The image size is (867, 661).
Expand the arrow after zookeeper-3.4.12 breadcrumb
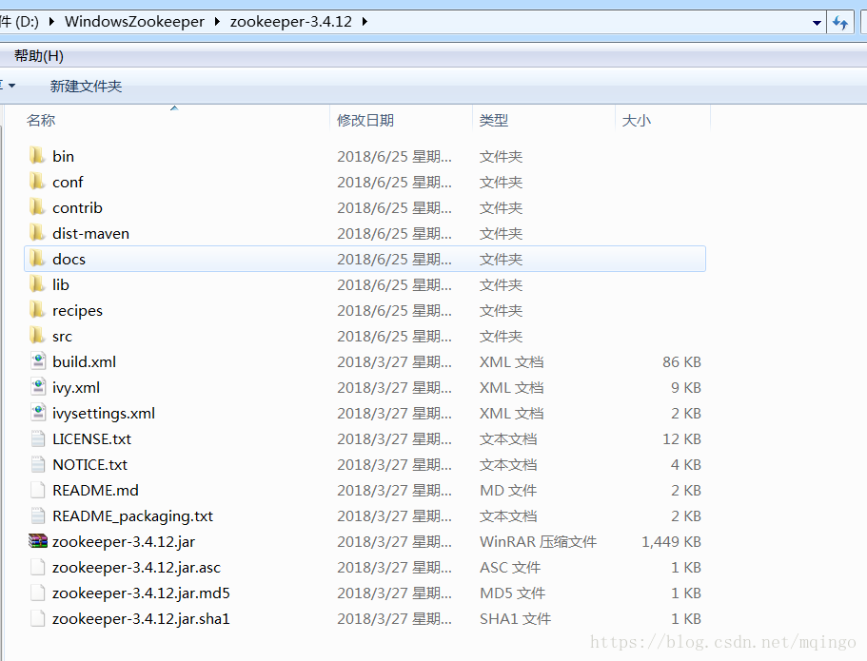(365, 22)
